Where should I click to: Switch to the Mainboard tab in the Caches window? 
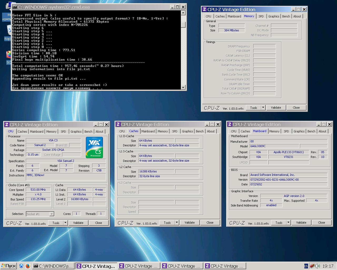[148, 131]
